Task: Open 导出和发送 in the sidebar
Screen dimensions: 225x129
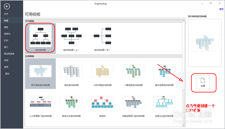Action: click(9, 54)
